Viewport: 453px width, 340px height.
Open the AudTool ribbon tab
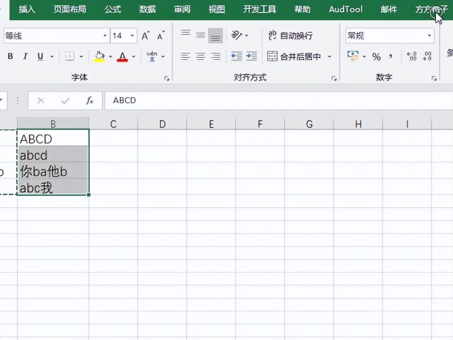pyautogui.click(x=345, y=9)
